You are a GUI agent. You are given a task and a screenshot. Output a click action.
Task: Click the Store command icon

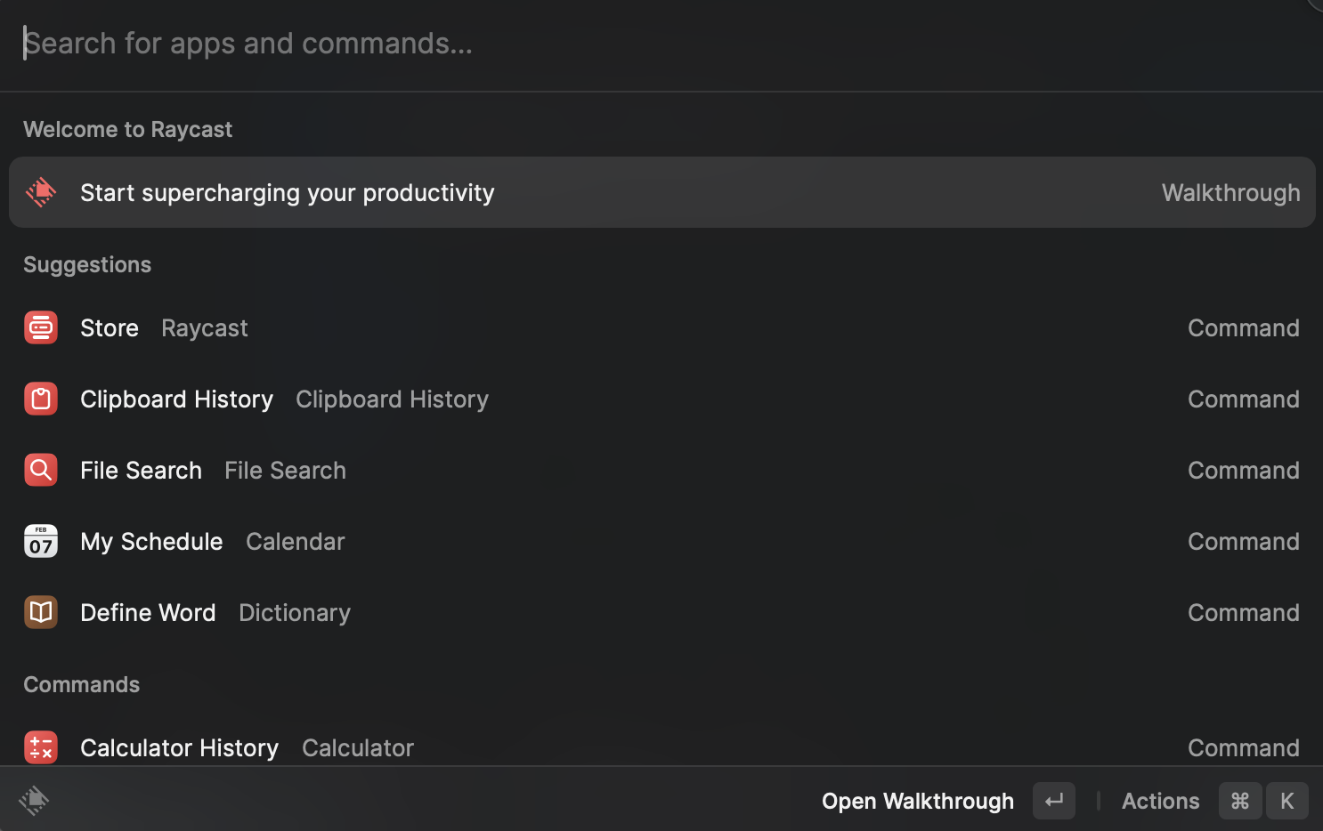tap(41, 327)
